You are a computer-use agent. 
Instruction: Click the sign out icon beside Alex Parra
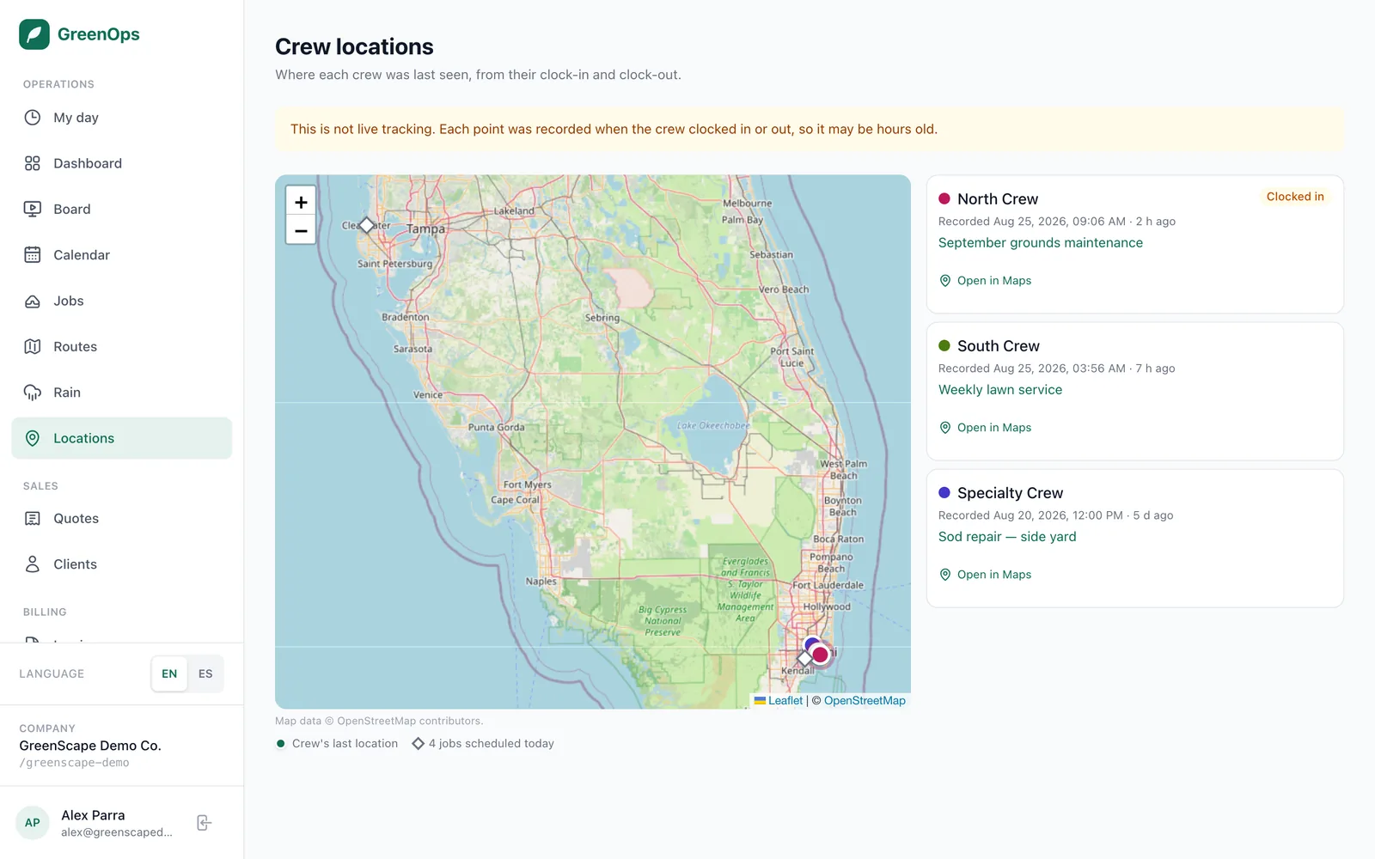(x=204, y=823)
